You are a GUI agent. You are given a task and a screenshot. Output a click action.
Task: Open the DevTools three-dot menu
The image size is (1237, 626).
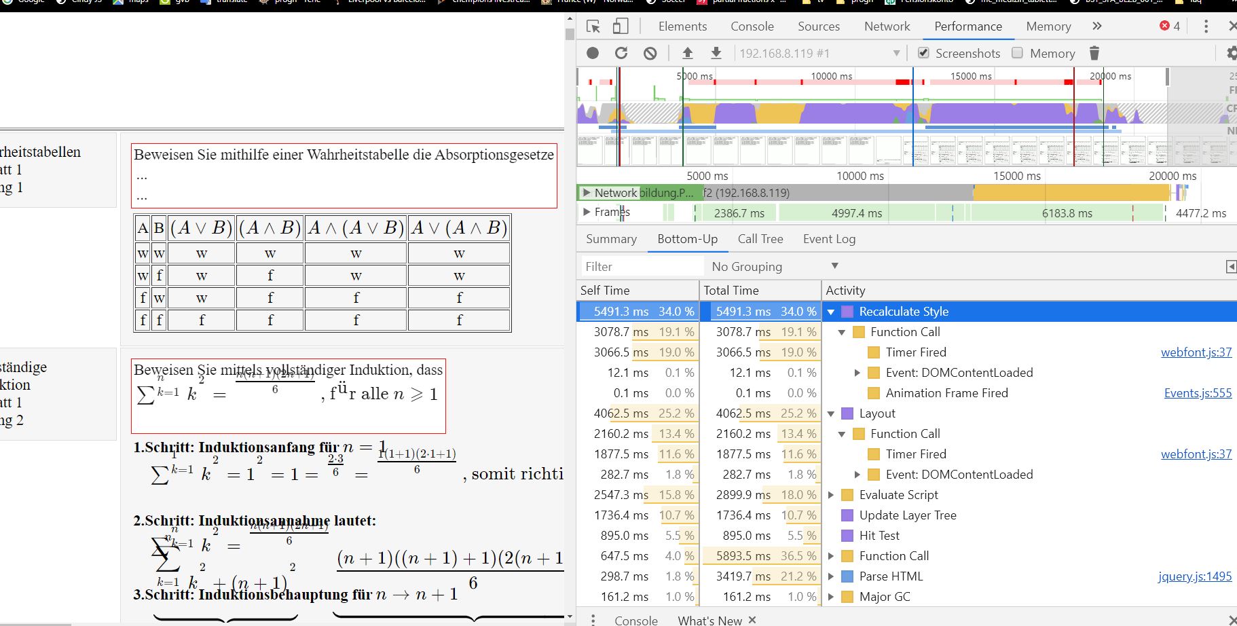click(1205, 26)
